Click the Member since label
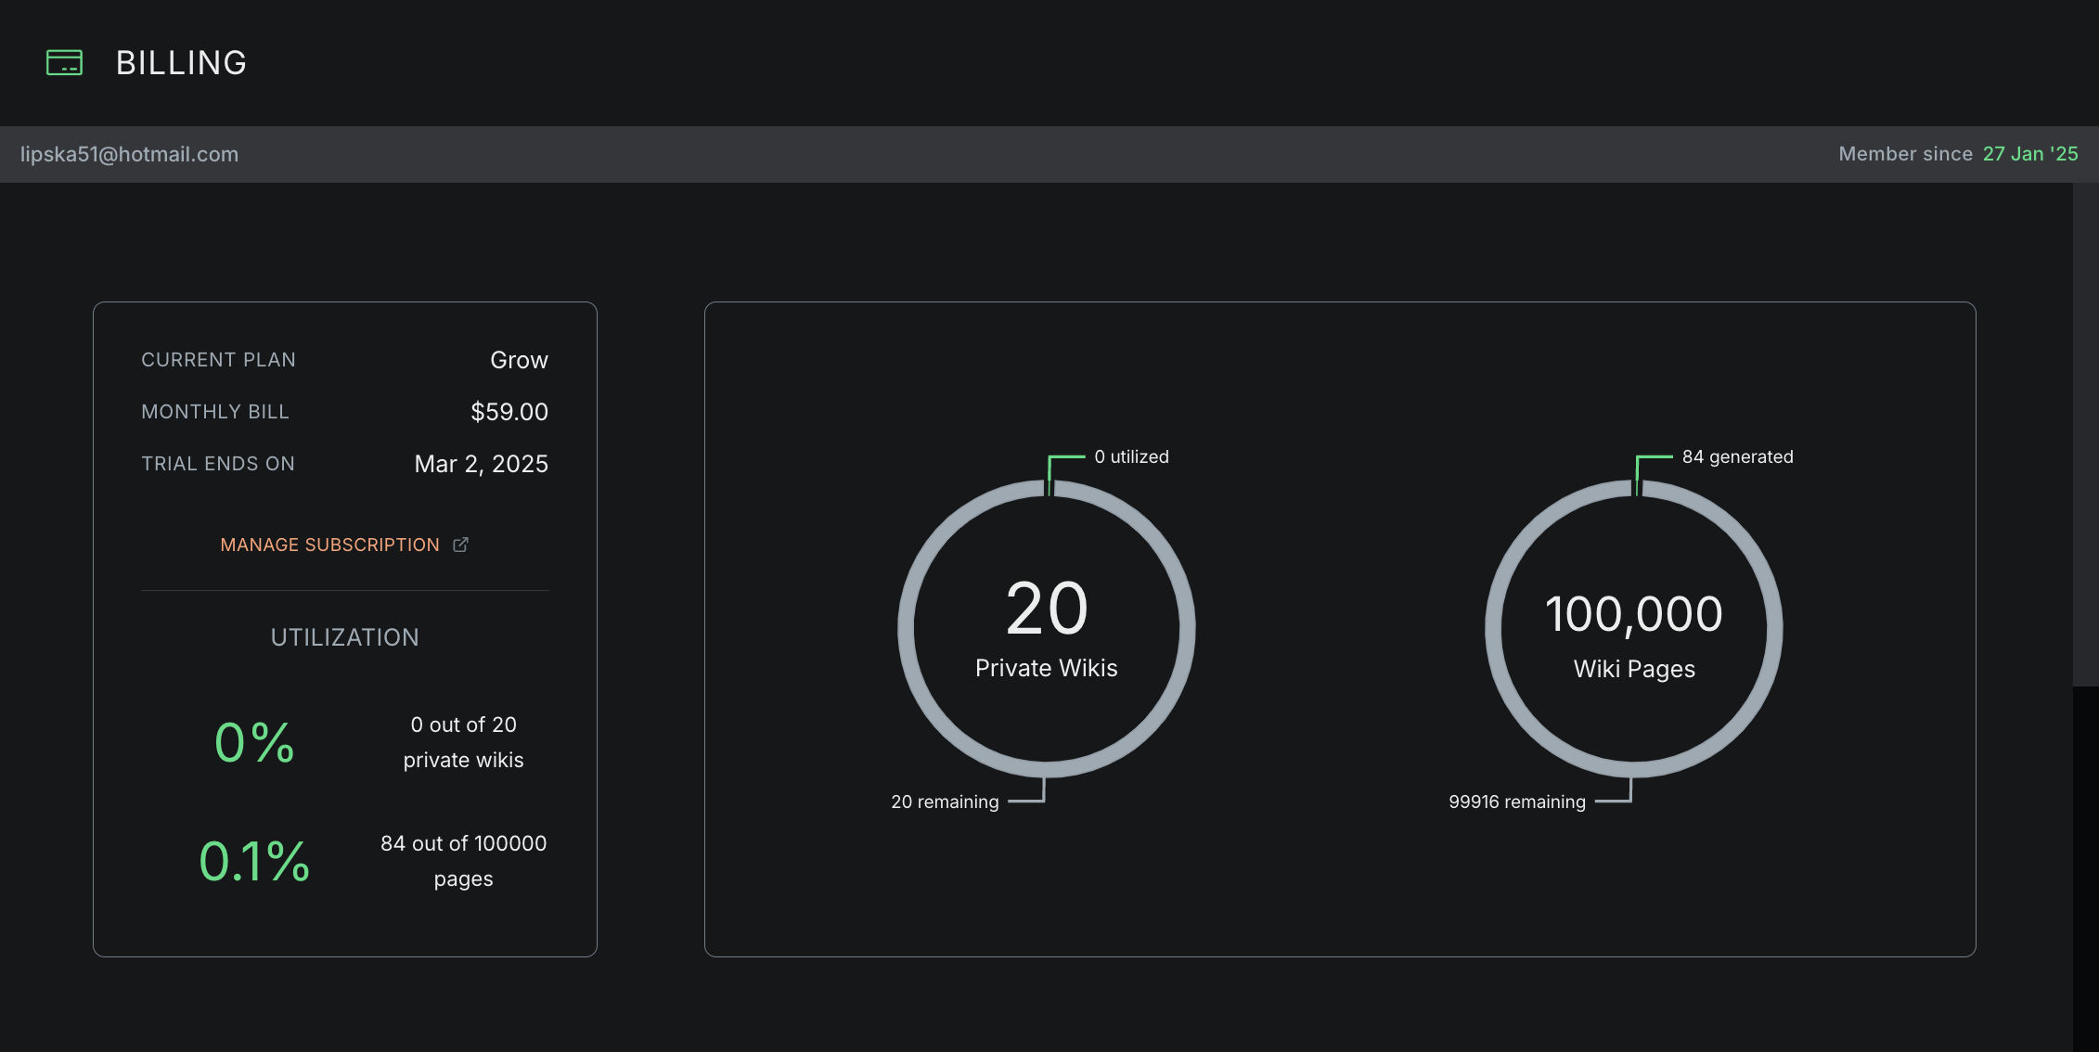This screenshot has width=2099, height=1052. pos(1905,154)
